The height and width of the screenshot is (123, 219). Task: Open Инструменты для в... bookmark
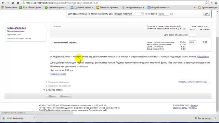(134, 8)
